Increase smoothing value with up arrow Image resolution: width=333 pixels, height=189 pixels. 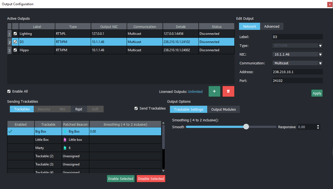[x=318, y=126]
